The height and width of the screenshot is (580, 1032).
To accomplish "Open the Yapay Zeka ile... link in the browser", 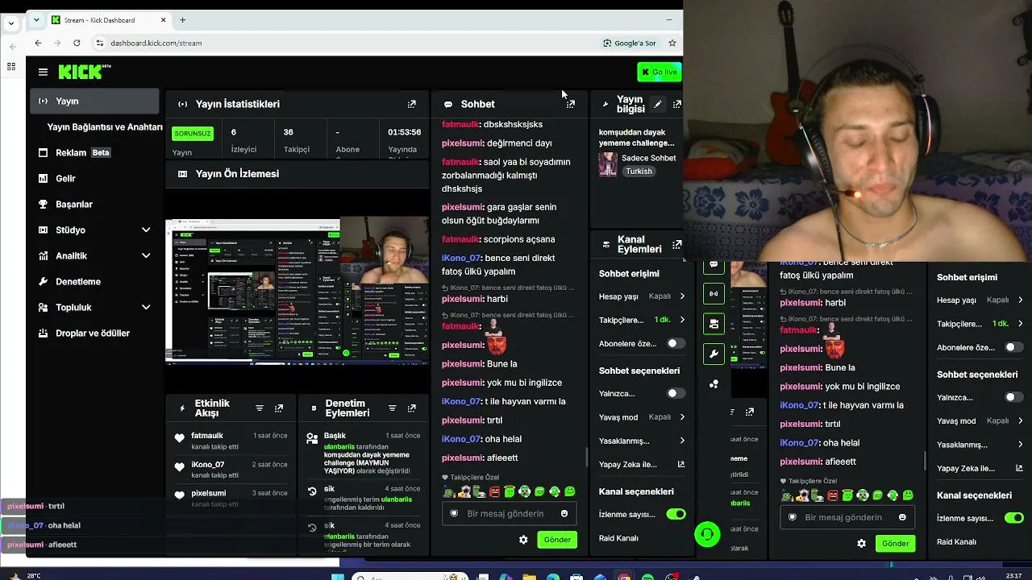I will pos(642,465).
